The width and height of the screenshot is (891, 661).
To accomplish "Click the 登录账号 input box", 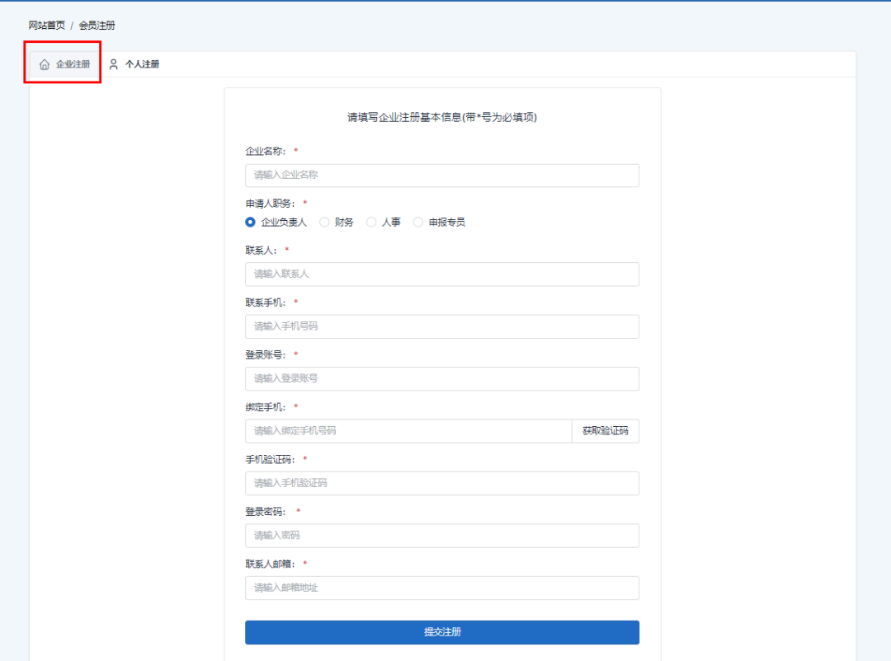I will pos(441,378).
